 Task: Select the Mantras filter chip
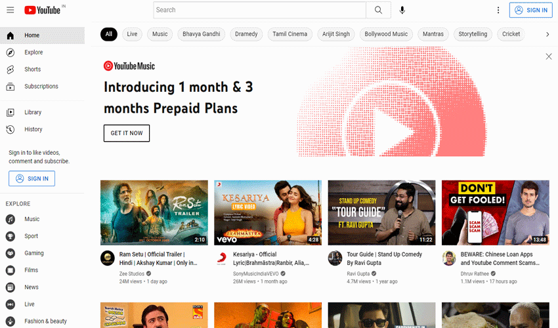click(x=433, y=34)
